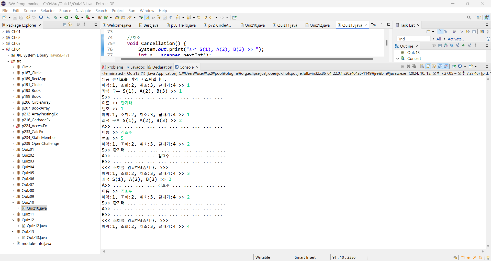Click the Clear Console icon
This screenshot has width=491, height=261.
click(422, 66)
